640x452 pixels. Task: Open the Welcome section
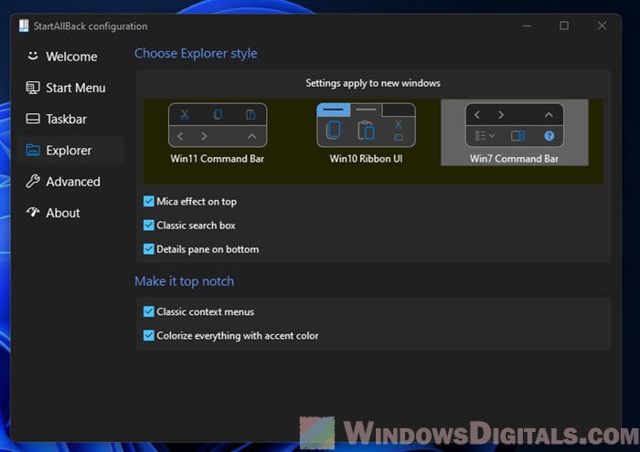coord(69,57)
